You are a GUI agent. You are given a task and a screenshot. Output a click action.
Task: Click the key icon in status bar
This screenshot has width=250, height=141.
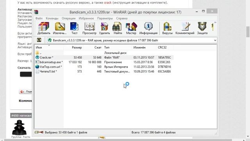pyautogui.click(x=41, y=132)
